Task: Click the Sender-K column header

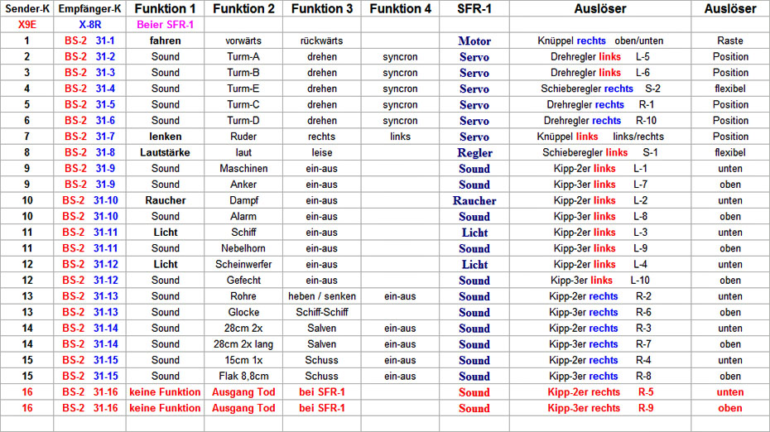Action: [x=26, y=9]
